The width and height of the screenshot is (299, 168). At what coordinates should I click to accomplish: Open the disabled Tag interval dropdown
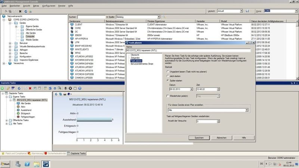coord(218,96)
